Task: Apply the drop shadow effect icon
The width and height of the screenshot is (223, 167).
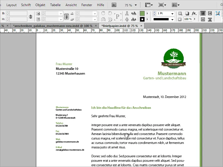Action: pyautogui.click(x=187, y=13)
